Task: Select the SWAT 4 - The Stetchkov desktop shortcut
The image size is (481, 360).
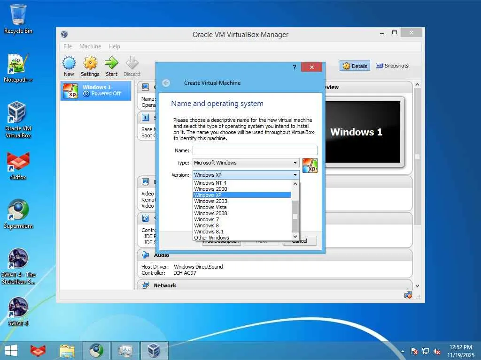Action: pos(18,266)
